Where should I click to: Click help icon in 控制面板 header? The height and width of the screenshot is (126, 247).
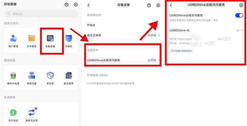(67, 5)
